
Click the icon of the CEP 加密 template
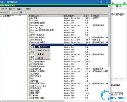click(x=29, y=20)
